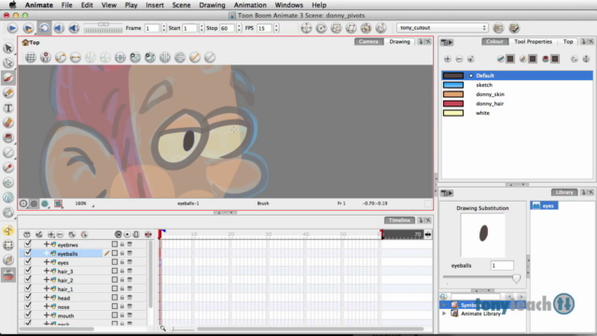Select the arrow Select tool in the left toolbar
Image resolution: width=597 pixels, height=336 pixels.
8,48
